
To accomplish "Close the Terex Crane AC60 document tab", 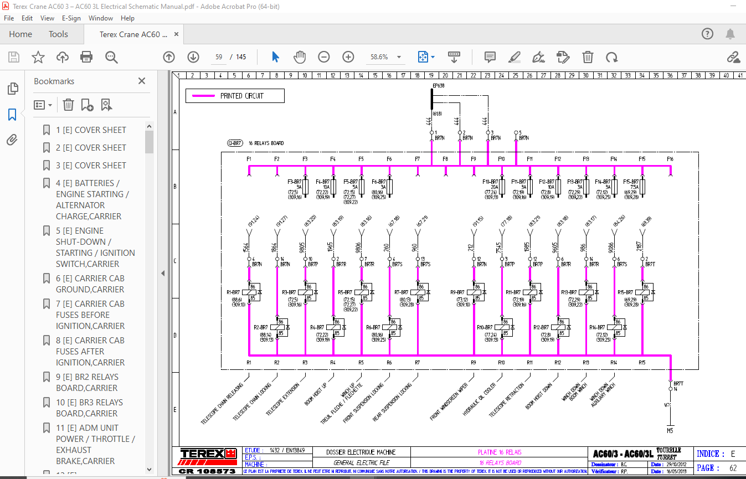I will (177, 34).
